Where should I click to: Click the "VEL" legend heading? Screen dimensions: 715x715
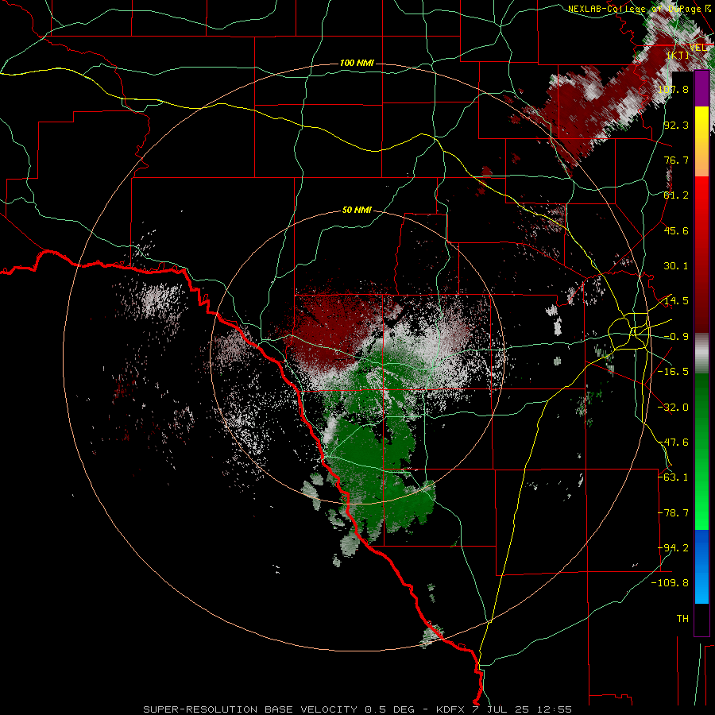point(698,47)
